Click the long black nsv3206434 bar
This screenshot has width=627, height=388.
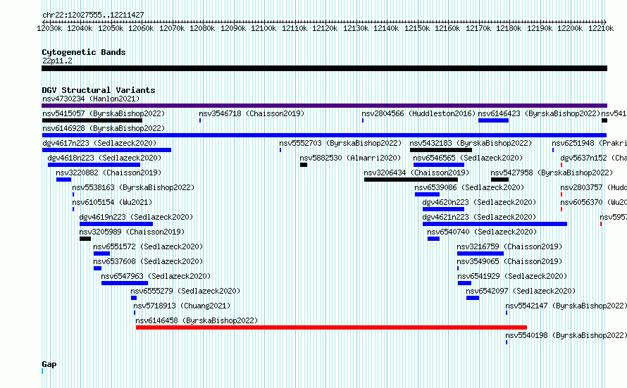coord(411,180)
